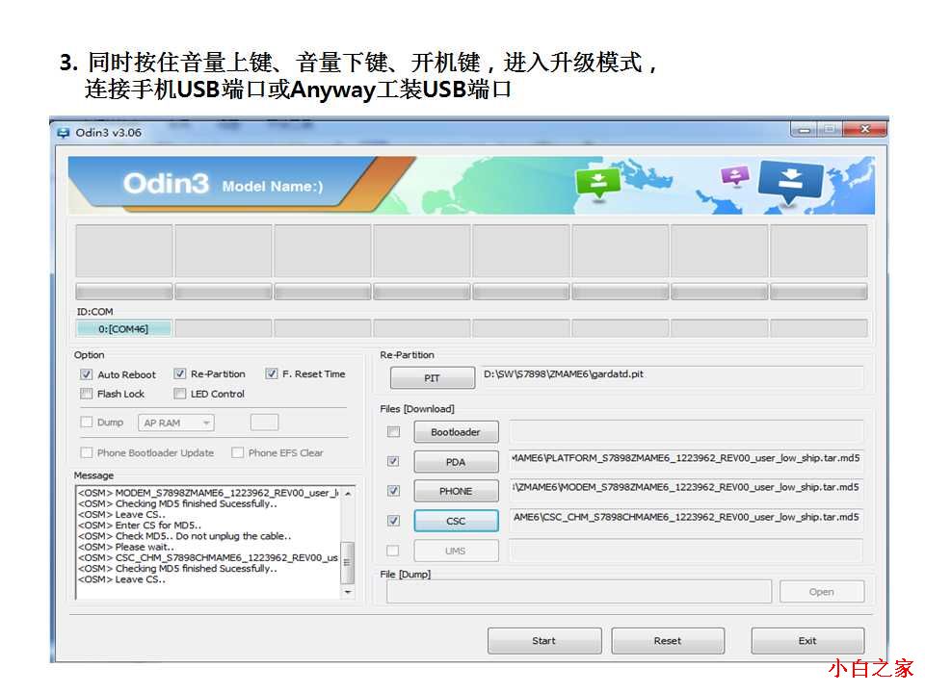Click the Open dump file button
The width and height of the screenshot is (925, 693).
click(822, 592)
